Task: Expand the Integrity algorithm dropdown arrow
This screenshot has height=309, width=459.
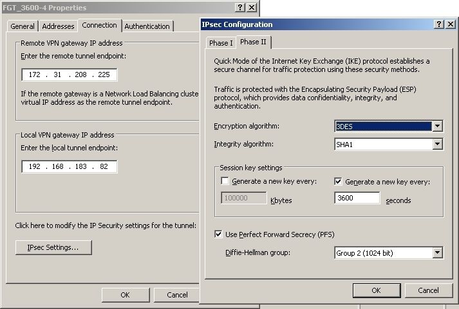Action: 437,144
